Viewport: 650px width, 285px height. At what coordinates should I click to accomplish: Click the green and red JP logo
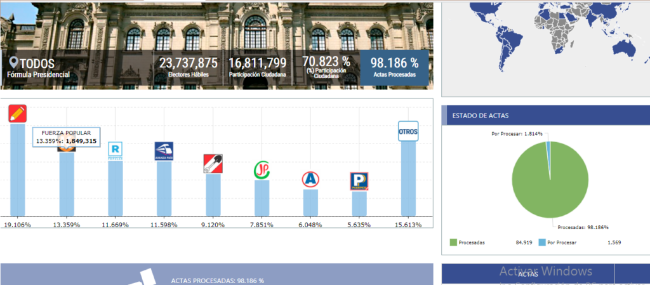click(262, 169)
